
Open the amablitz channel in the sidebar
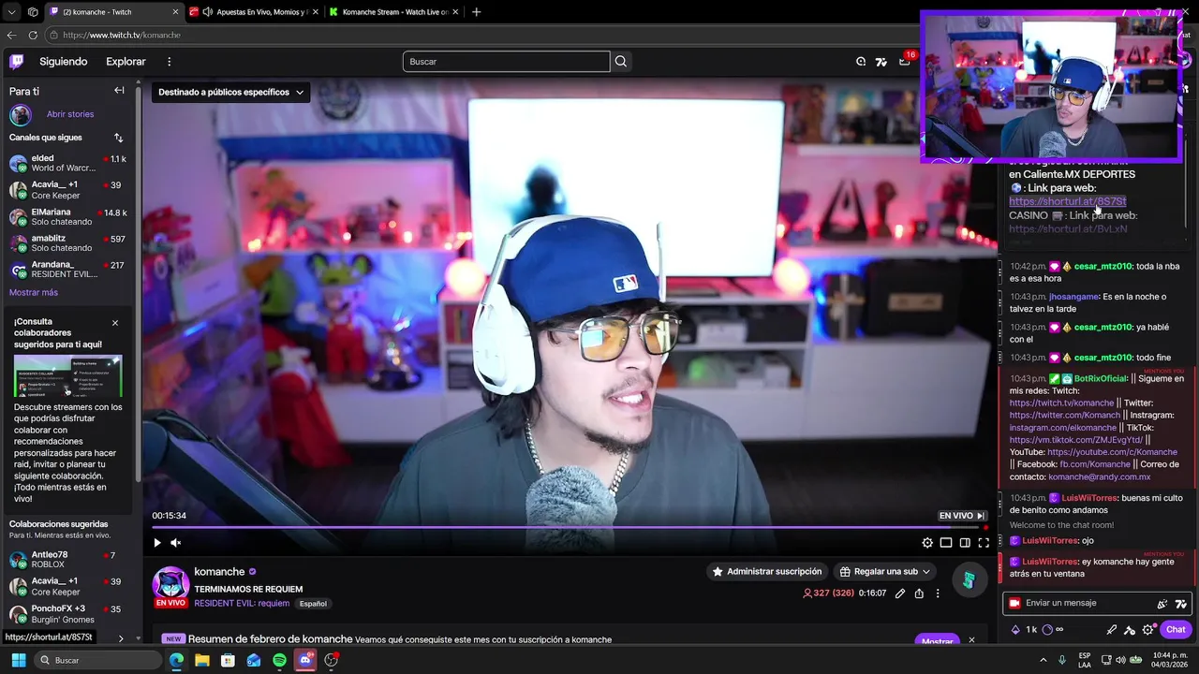[x=68, y=243]
